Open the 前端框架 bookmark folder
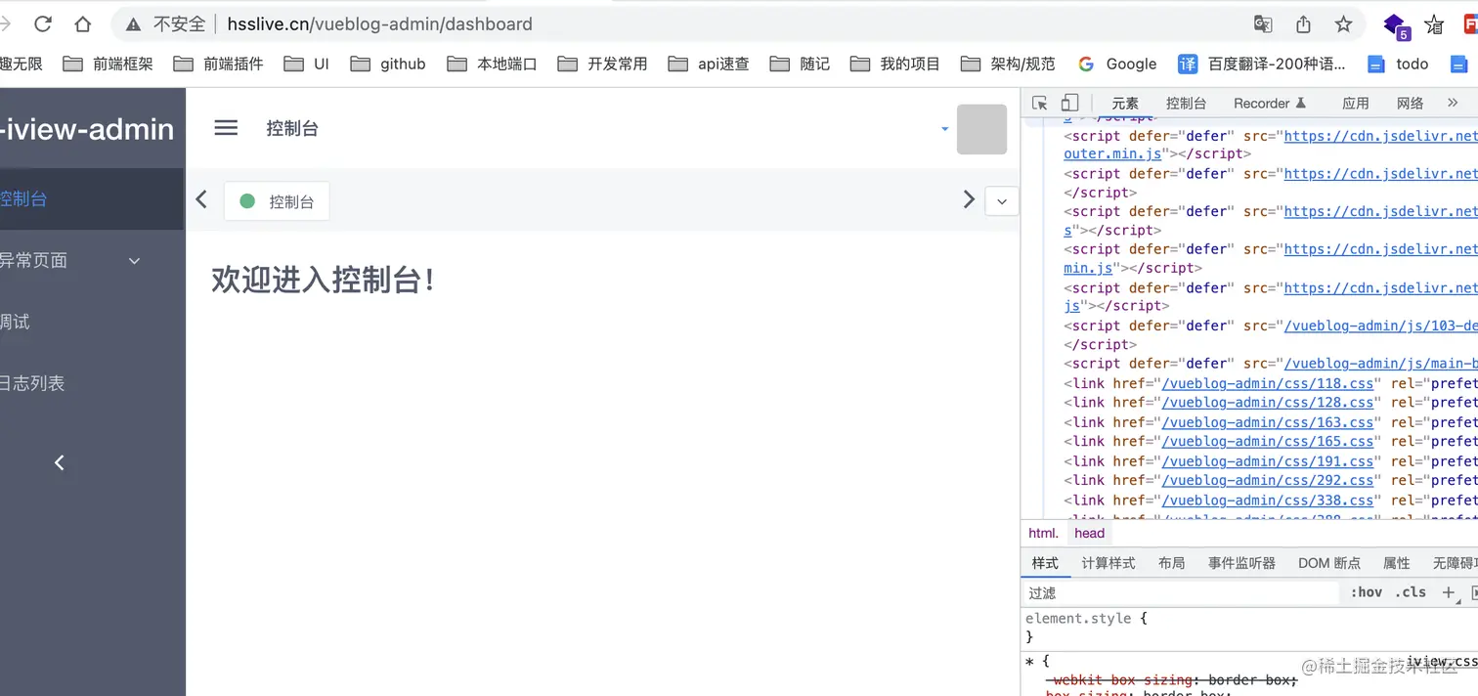 coord(108,64)
